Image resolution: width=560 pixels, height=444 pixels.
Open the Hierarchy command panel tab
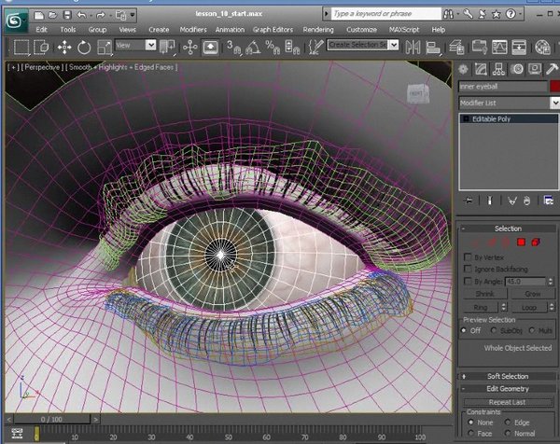tap(500, 69)
